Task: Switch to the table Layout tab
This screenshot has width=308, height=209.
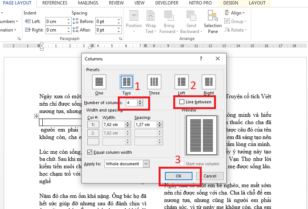Action: (257, 3)
